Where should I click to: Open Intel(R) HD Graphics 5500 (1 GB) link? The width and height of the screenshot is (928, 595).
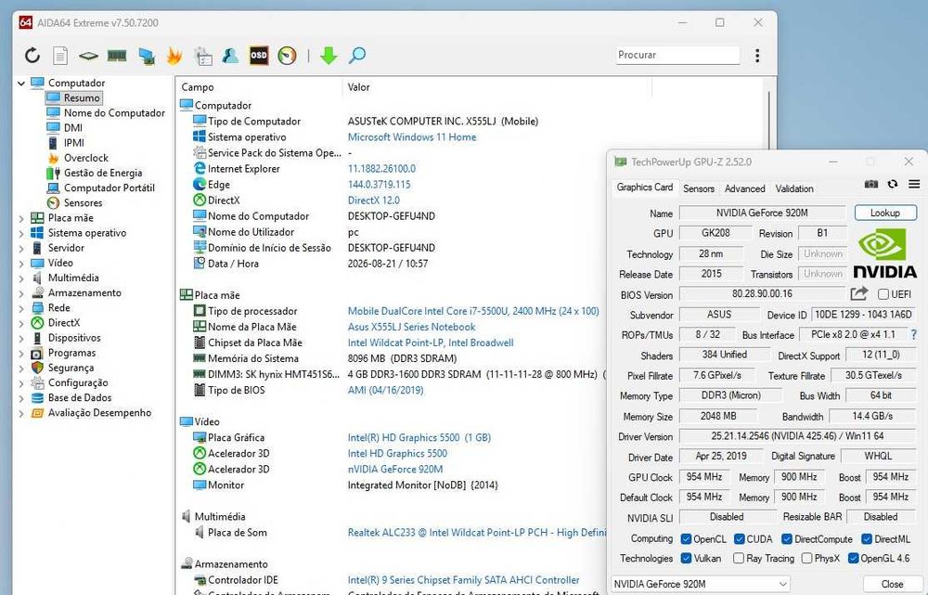[419, 437]
